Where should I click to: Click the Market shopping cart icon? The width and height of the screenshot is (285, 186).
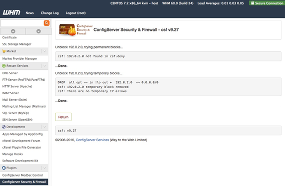(x=4, y=51)
